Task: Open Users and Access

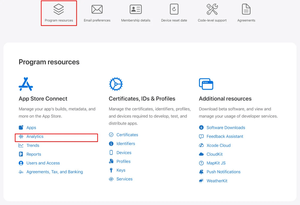Action: coord(43,163)
